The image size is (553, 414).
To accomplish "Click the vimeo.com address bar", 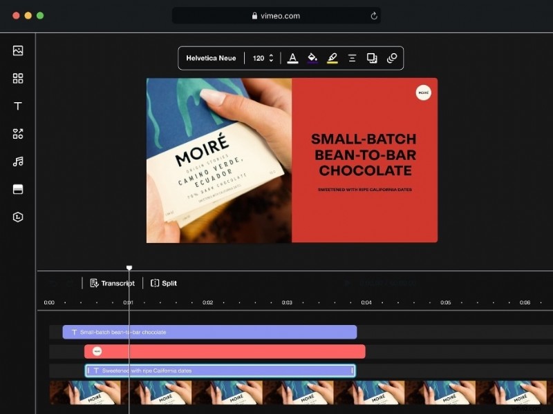I will click(x=276, y=15).
